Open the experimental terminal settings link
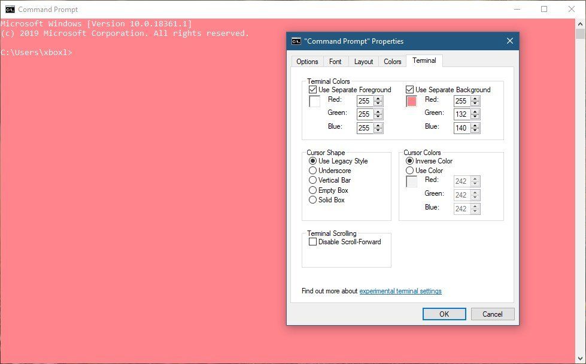Image resolution: width=586 pixels, height=364 pixels. point(400,291)
